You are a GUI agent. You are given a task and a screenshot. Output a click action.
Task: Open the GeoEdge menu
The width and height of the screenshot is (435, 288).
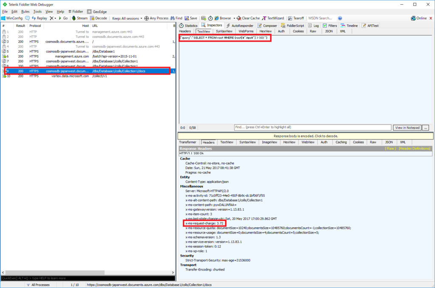[97, 11]
